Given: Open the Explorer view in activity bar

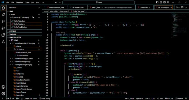Looking at the screenshot, I should 3,8.
